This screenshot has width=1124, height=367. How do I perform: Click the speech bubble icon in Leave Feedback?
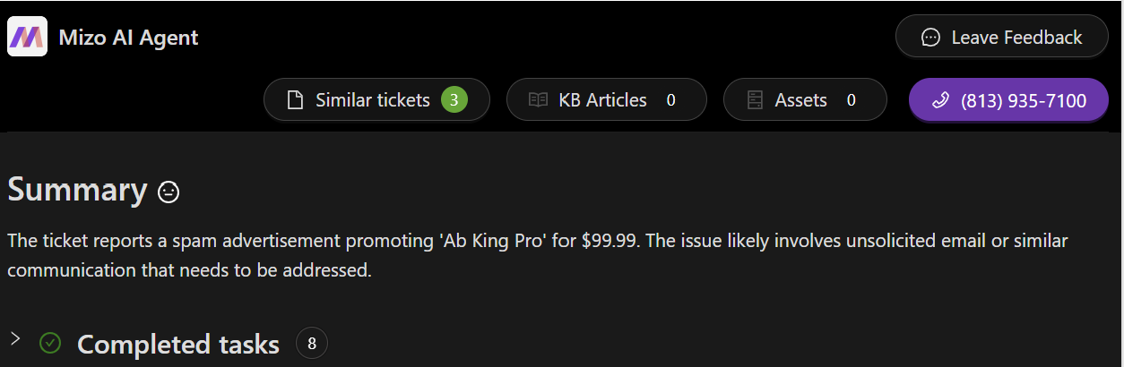coord(931,38)
